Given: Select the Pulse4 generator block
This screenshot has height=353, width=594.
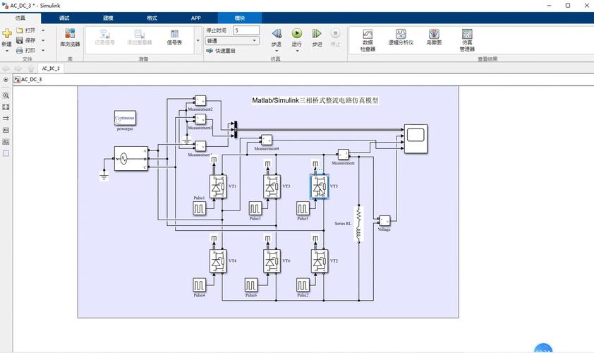Looking at the screenshot, I should 199,285.
